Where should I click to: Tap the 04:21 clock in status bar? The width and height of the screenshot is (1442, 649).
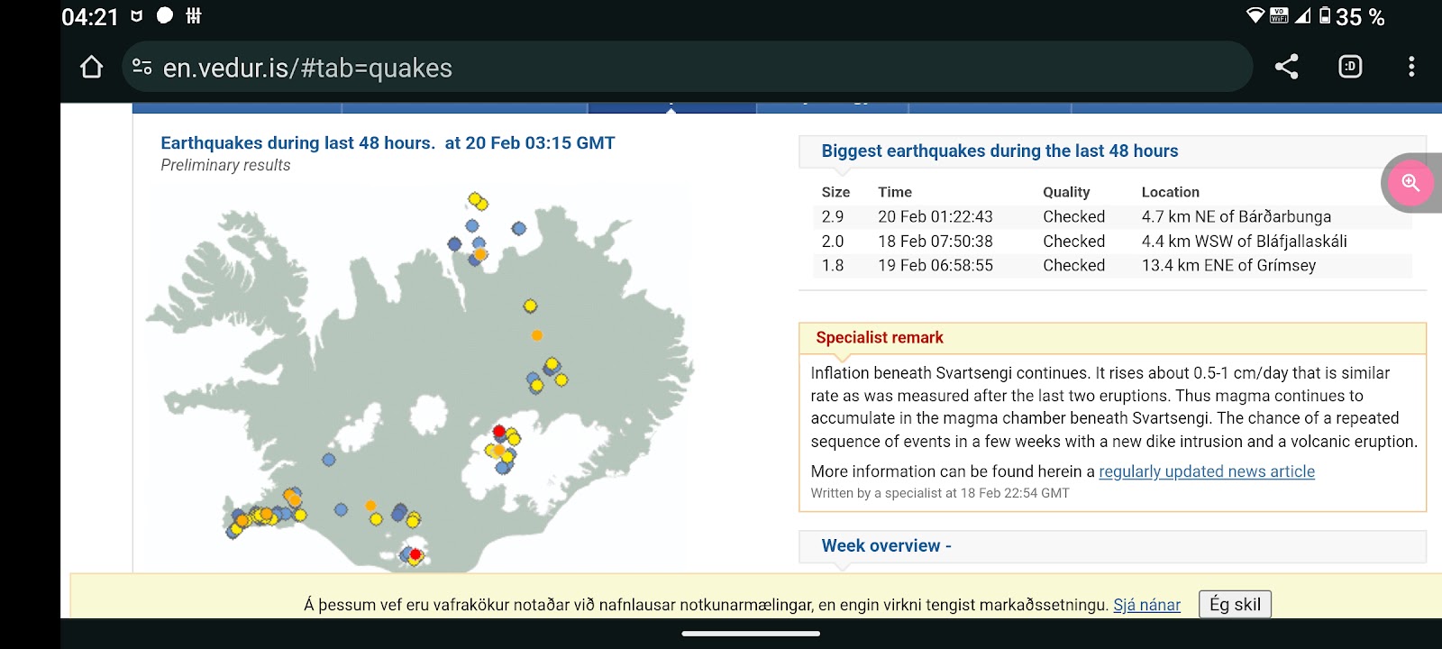pos(90,16)
